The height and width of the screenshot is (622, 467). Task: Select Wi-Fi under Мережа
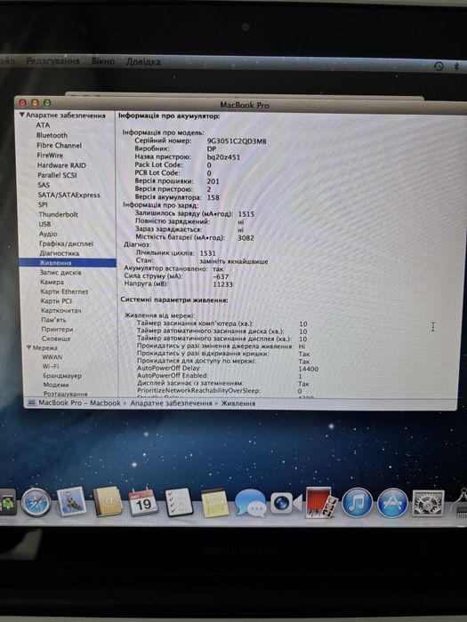[x=51, y=366]
